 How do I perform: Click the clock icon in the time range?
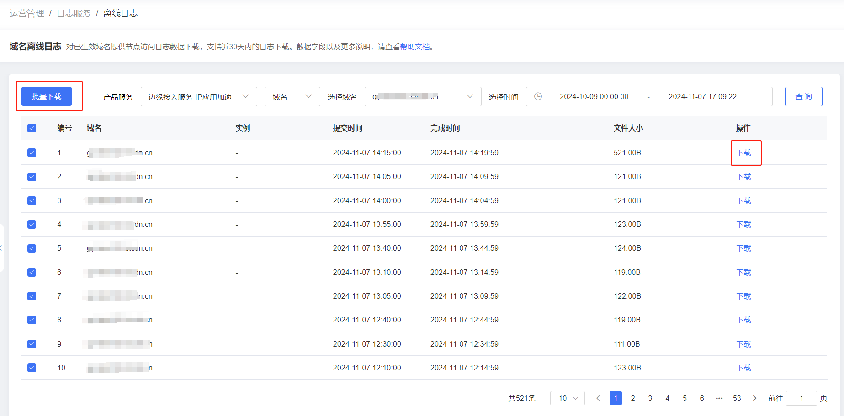(x=538, y=96)
